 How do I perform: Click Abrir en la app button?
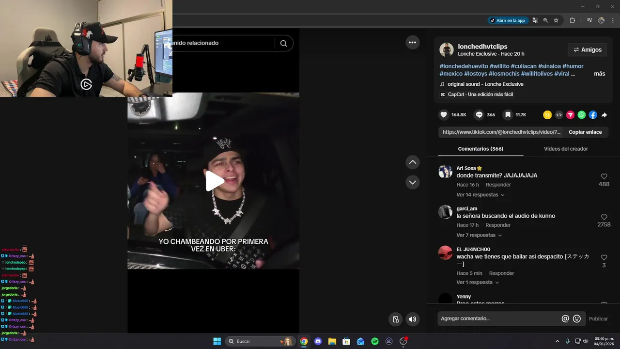point(507,20)
